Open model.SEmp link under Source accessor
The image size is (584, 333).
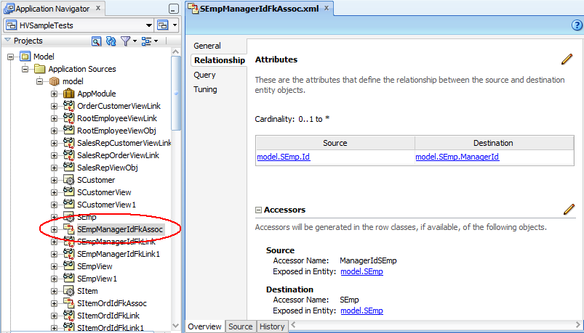point(361,271)
